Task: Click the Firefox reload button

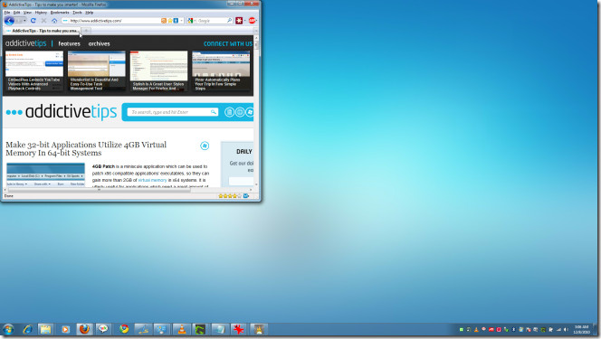Action: click(33, 21)
